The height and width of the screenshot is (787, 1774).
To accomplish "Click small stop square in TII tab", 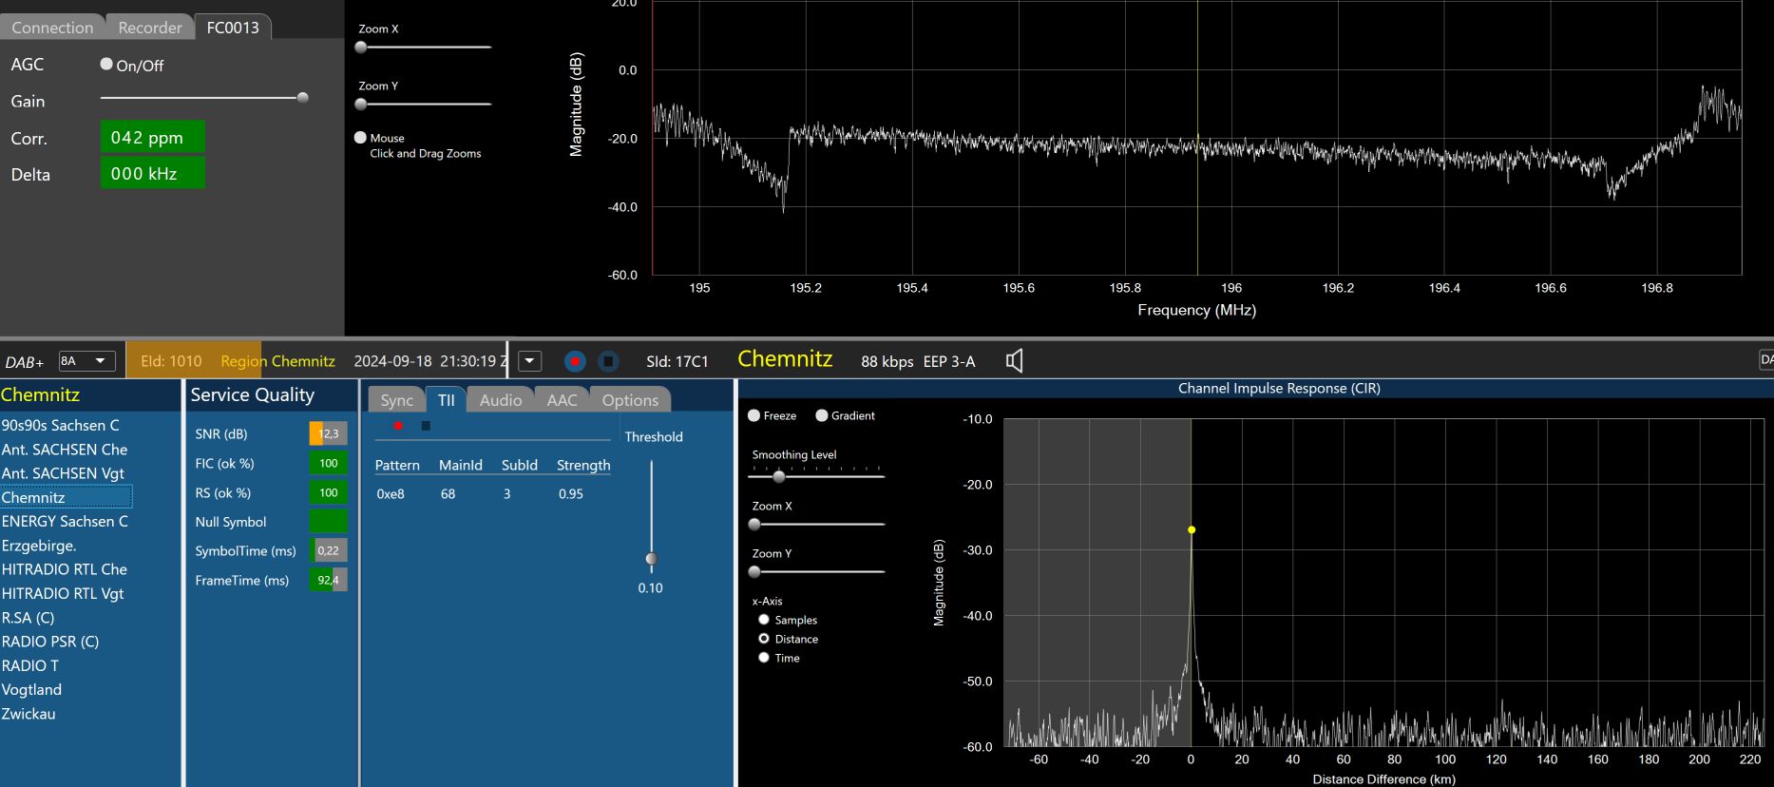I will pos(426,426).
